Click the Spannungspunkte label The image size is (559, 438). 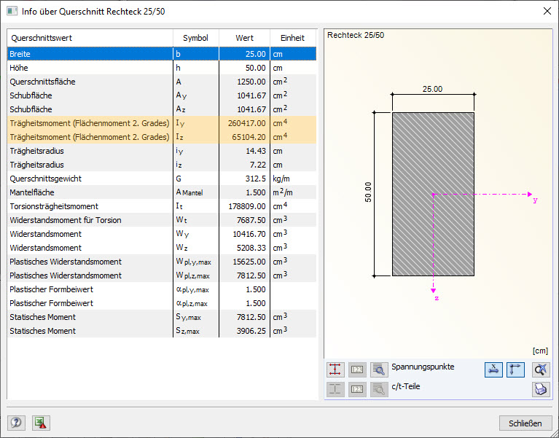coord(423,367)
